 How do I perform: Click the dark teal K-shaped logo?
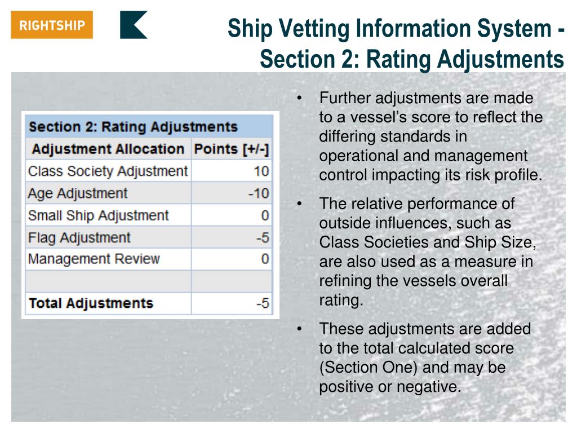(x=134, y=25)
